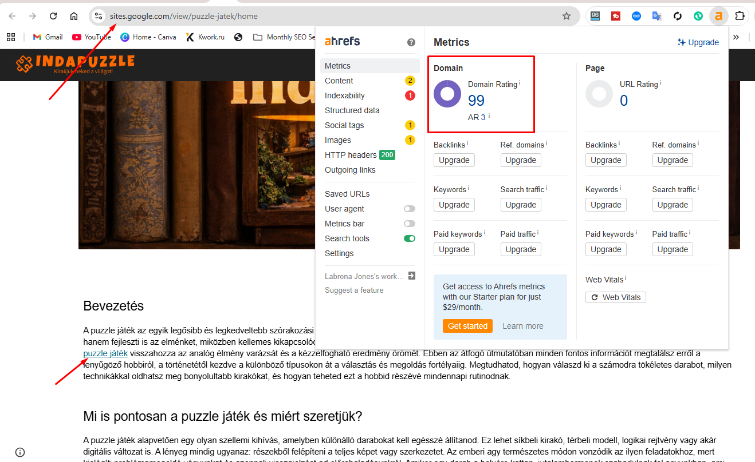This screenshot has width=755, height=462.
Task: Disable the Search tools toggle
Action: [409, 238]
